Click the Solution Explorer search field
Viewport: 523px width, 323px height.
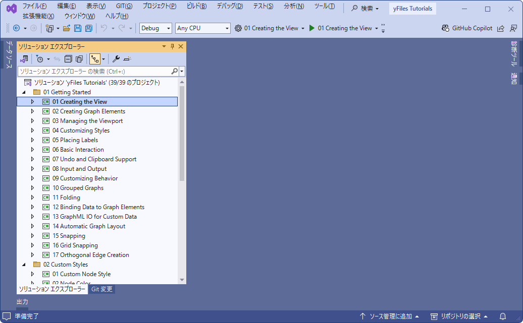coord(94,72)
